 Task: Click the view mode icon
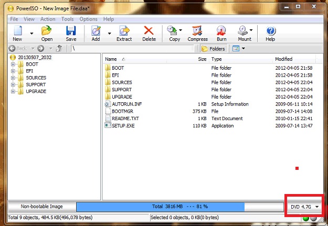pyautogui.click(x=236, y=48)
